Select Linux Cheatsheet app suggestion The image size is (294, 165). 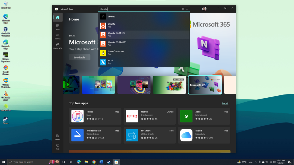pos(144,53)
